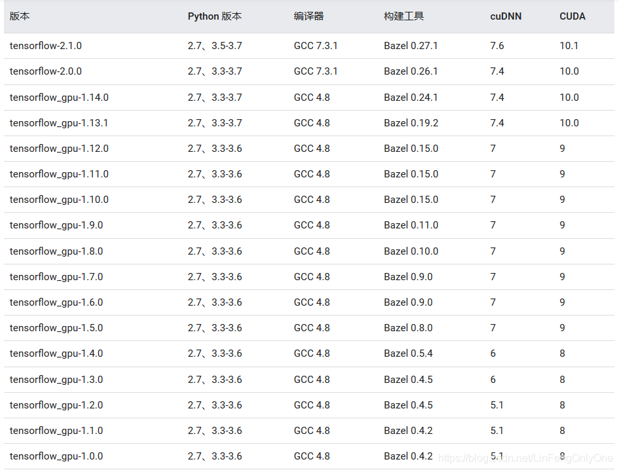Click Bazel 0.8.0 cell

pyautogui.click(x=408, y=328)
